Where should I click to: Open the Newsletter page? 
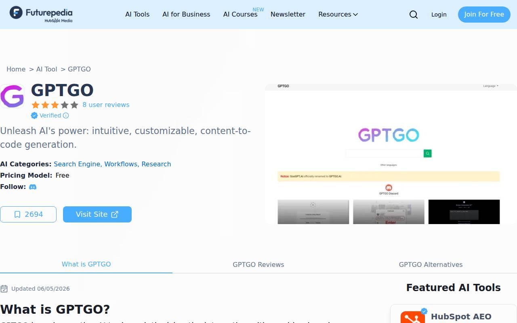click(288, 15)
